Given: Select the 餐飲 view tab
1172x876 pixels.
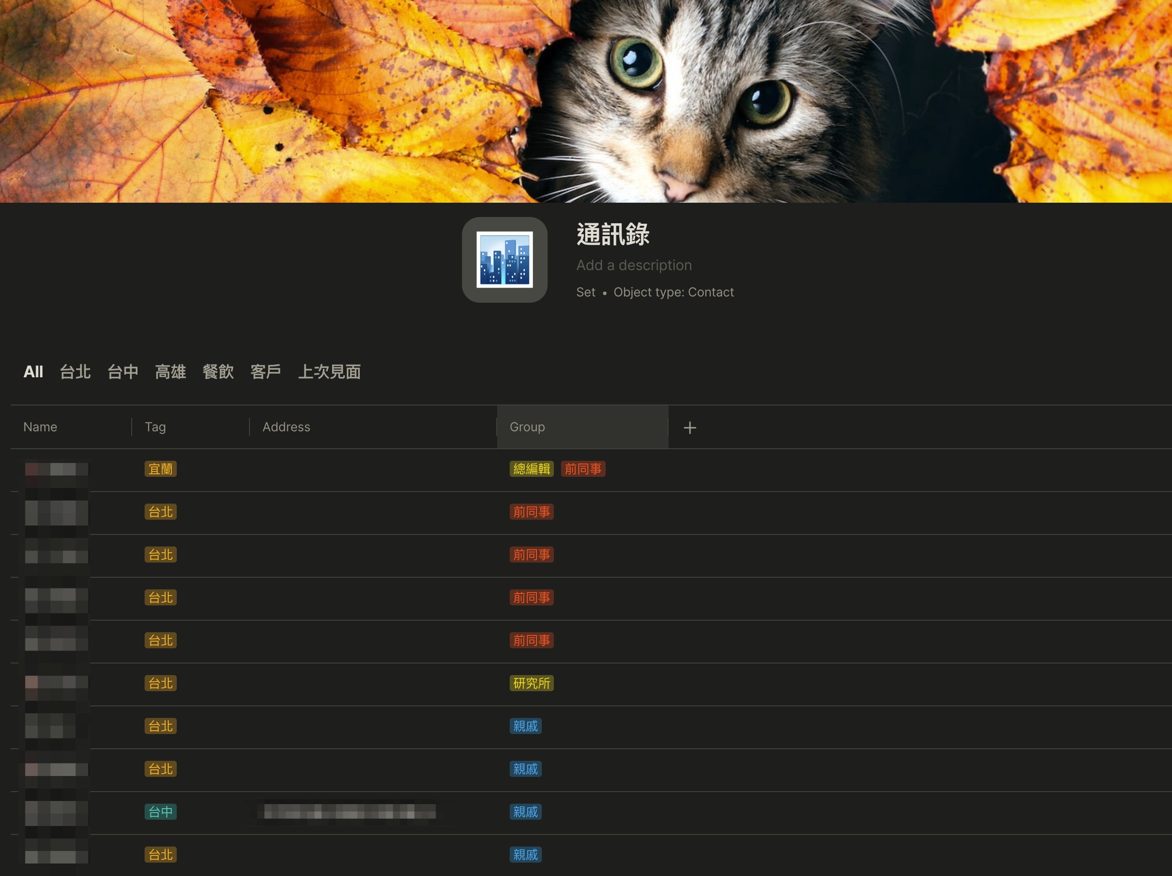Looking at the screenshot, I should tap(218, 371).
